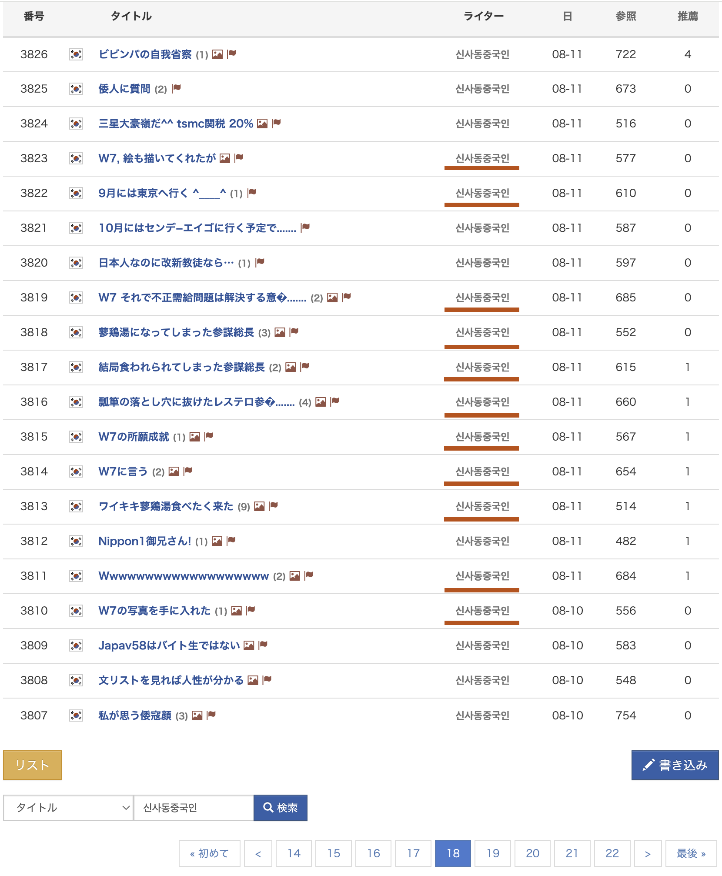Viewport: 722px width, 876px height.
Task: Click the Korean flag icon for post 3807
Action: click(76, 716)
